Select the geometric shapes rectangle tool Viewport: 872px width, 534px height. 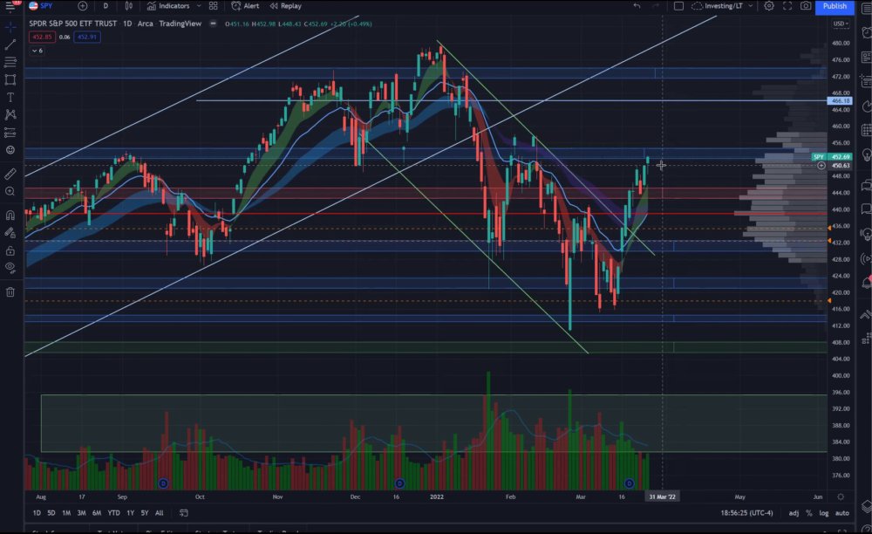[x=10, y=79]
